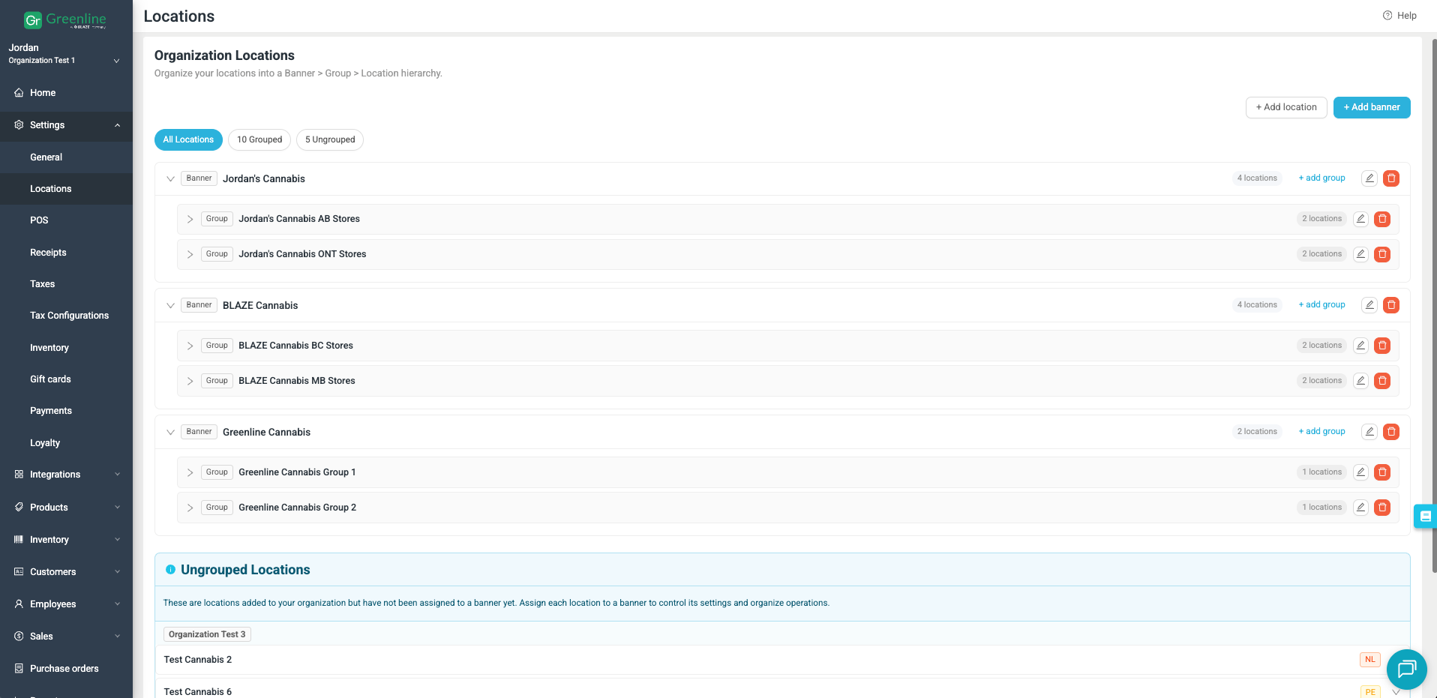The image size is (1437, 698).
Task: Edit the BLAZE Cannabis BC Stores group
Action: (1360, 346)
